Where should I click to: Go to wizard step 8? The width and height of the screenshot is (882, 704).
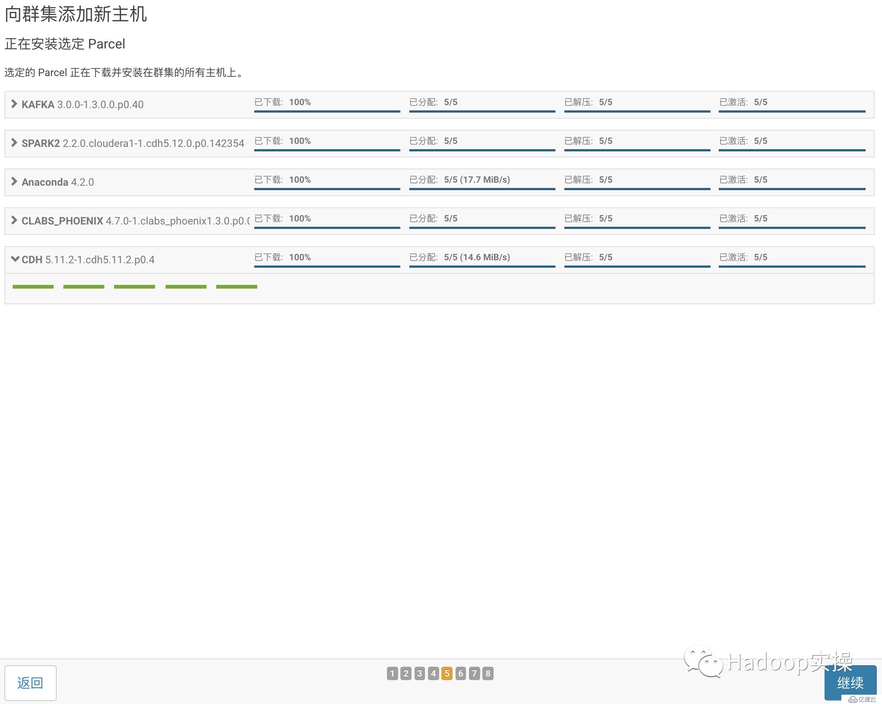click(488, 673)
